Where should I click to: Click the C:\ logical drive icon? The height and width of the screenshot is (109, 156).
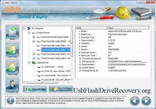click(x=39, y=67)
